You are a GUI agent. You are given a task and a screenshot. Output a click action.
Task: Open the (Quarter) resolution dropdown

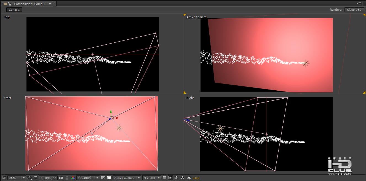click(x=88, y=178)
